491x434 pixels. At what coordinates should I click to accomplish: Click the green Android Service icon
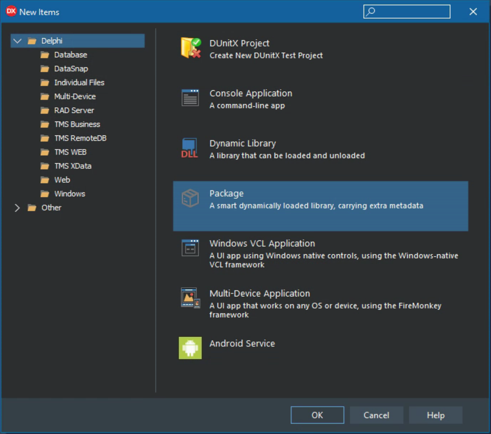coord(190,348)
